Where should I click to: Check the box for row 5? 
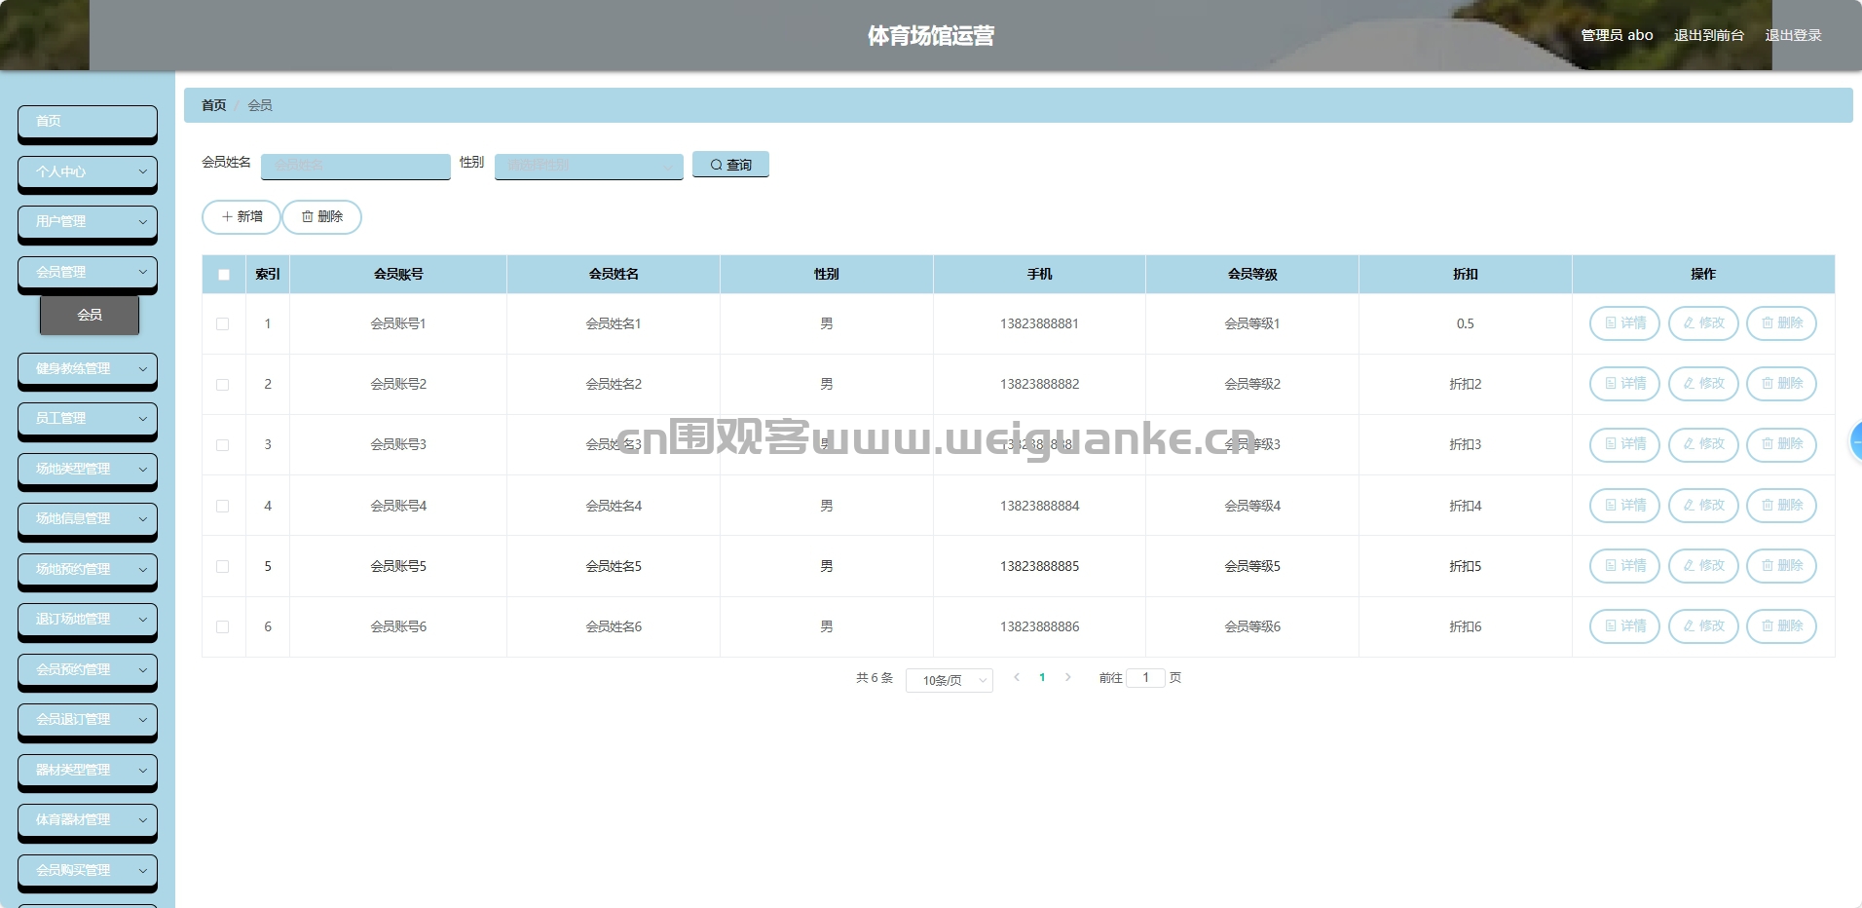click(223, 567)
